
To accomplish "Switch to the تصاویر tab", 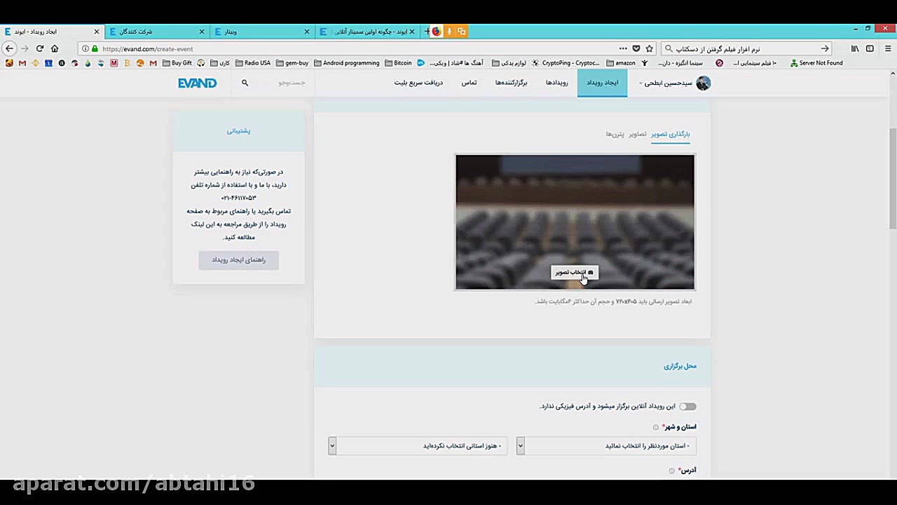I will [636, 134].
